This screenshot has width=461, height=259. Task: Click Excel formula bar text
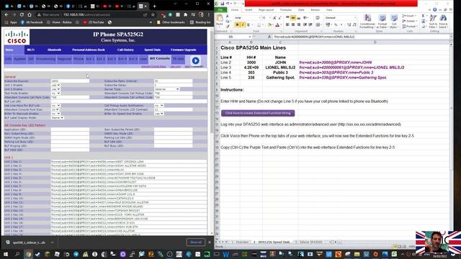pos(314,37)
